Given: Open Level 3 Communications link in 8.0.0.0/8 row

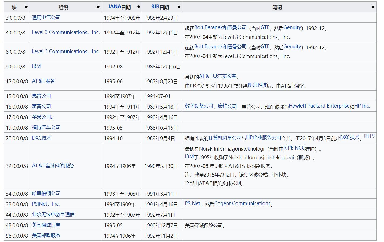Looking at the screenshot, I should pyautogui.click(x=66, y=51).
